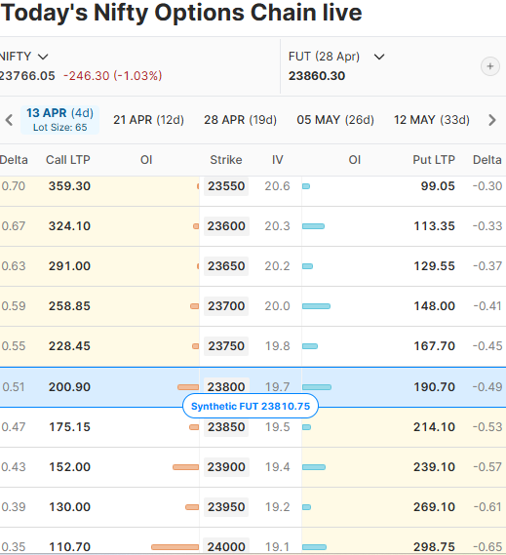Click call LTP 228.45
Image resolution: width=506 pixels, height=555 pixels.
tap(69, 346)
